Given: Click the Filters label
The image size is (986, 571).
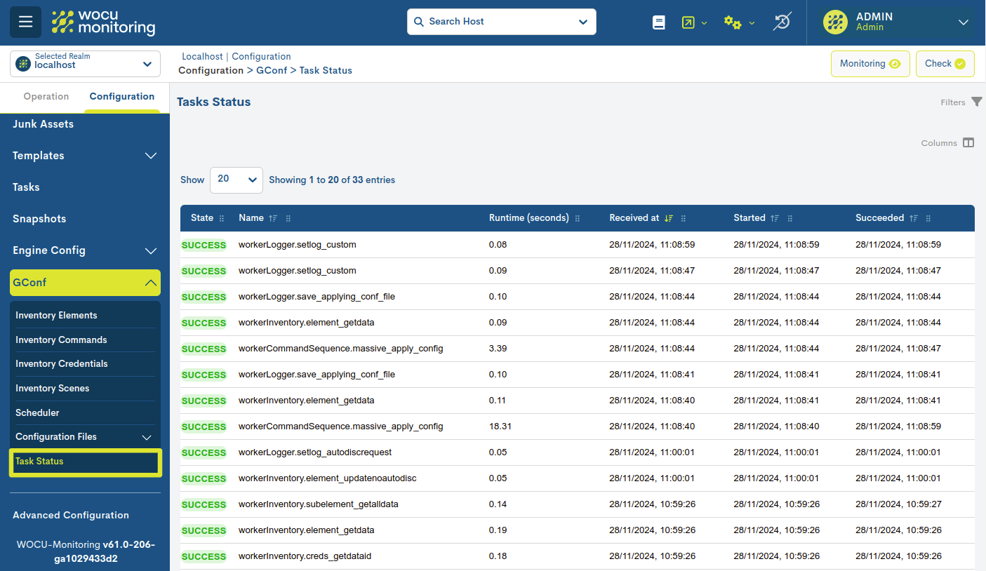Looking at the screenshot, I should [953, 102].
